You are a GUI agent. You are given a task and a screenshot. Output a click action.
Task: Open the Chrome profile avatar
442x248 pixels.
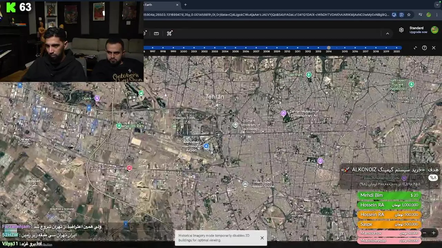(x=429, y=15)
